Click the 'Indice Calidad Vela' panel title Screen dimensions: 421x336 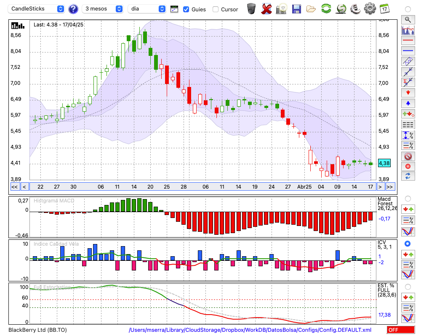(56, 244)
